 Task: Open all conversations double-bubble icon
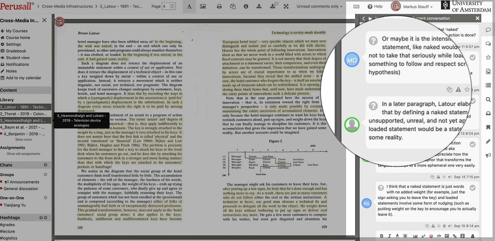click(x=488, y=44)
